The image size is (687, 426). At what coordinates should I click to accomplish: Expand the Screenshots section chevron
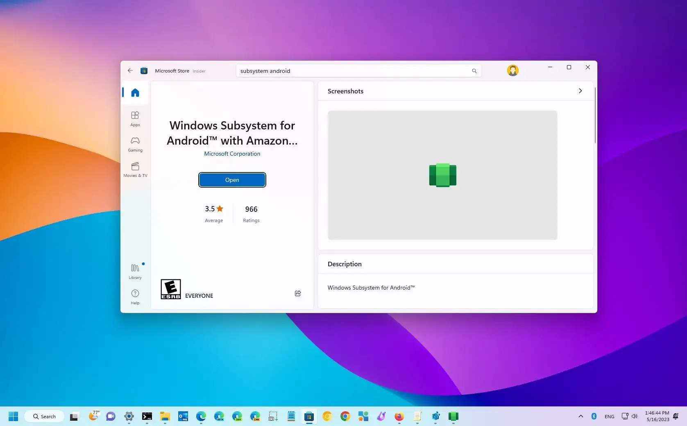coord(580,91)
